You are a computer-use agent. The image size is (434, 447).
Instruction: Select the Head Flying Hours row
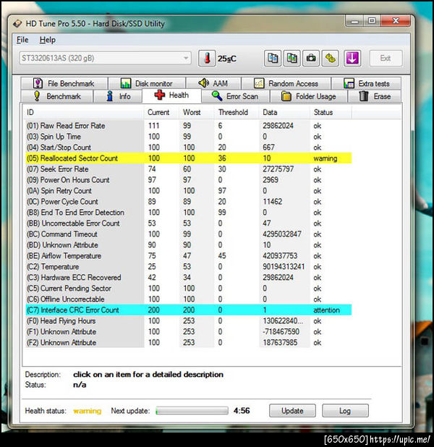pos(189,320)
